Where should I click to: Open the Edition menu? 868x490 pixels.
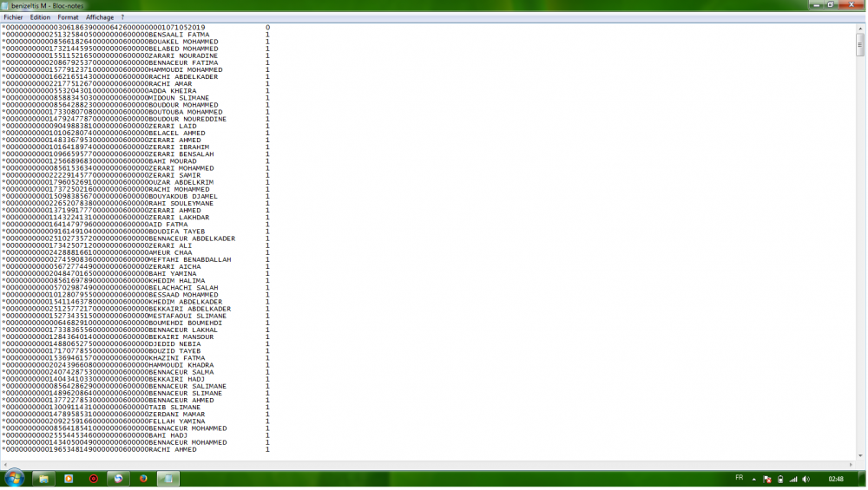click(x=40, y=17)
